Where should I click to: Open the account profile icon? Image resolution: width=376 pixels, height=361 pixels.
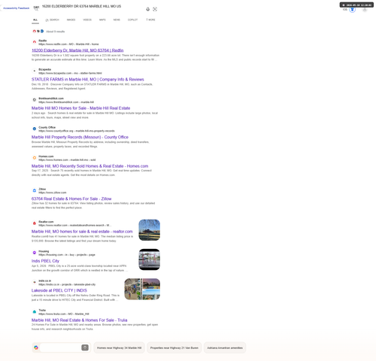coord(365,10)
